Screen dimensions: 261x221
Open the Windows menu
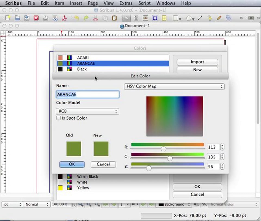point(166,3)
